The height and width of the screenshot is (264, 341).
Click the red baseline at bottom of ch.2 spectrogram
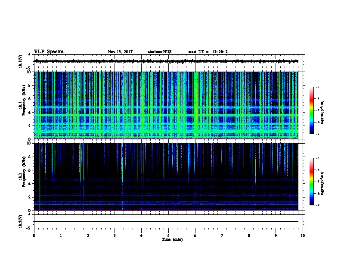tap(166, 210)
